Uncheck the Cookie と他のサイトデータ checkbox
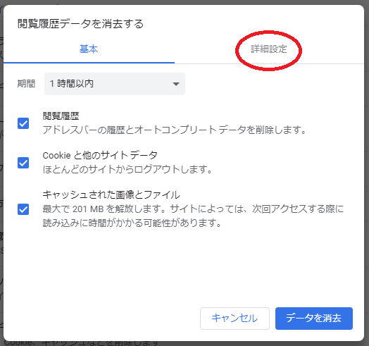The width and height of the screenshot is (369, 346). coord(23,163)
